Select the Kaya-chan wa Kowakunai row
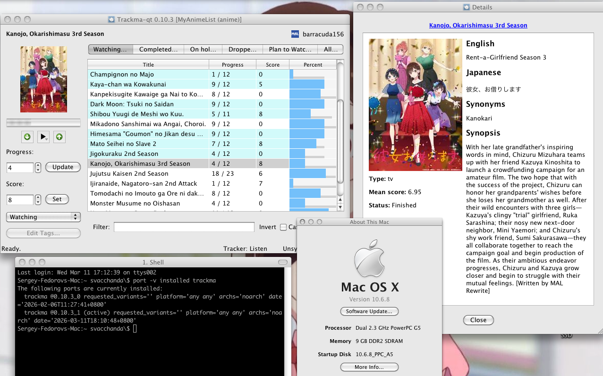 click(212, 84)
